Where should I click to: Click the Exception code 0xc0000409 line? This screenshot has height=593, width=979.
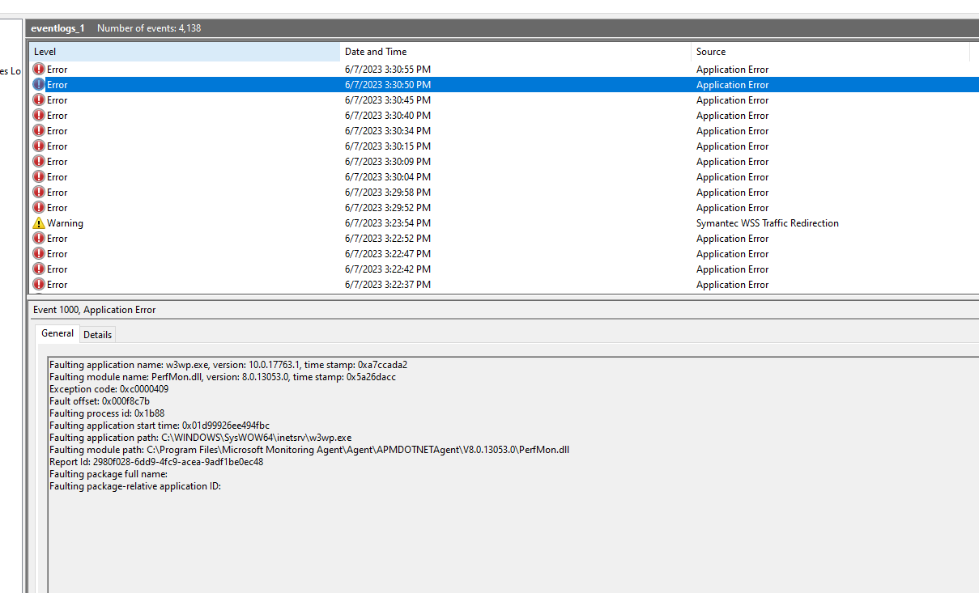(x=109, y=389)
